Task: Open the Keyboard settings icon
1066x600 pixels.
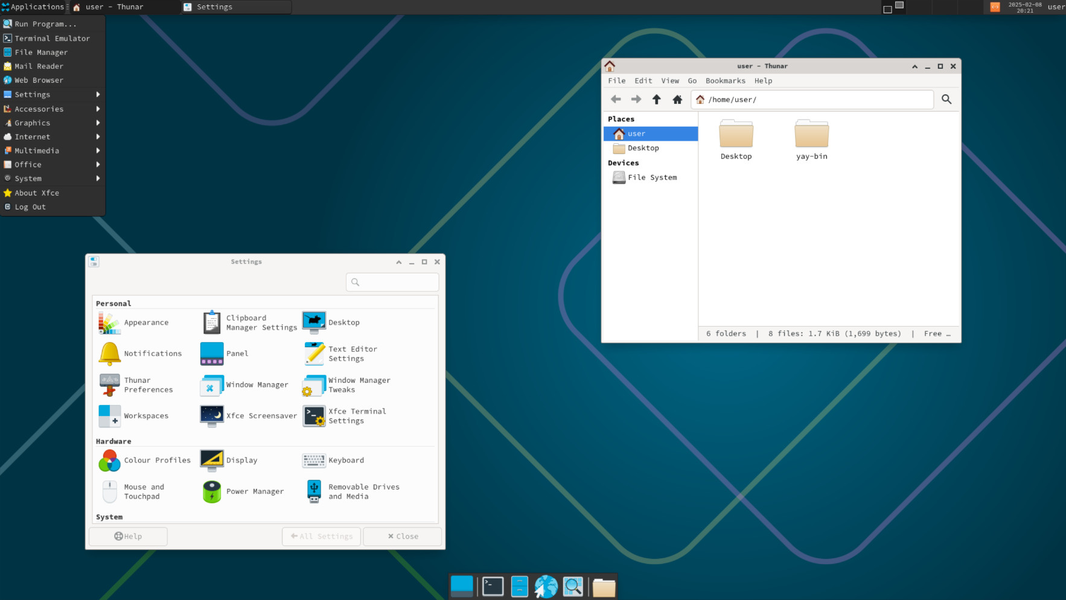Action: pyautogui.click(x=314, y=461)
